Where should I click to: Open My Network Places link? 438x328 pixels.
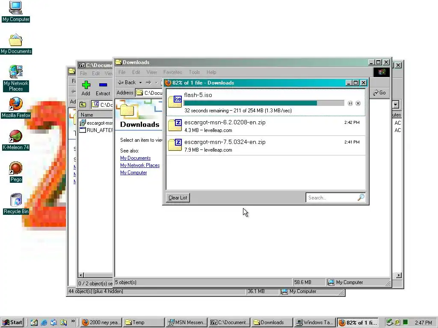tap(140, 165)
